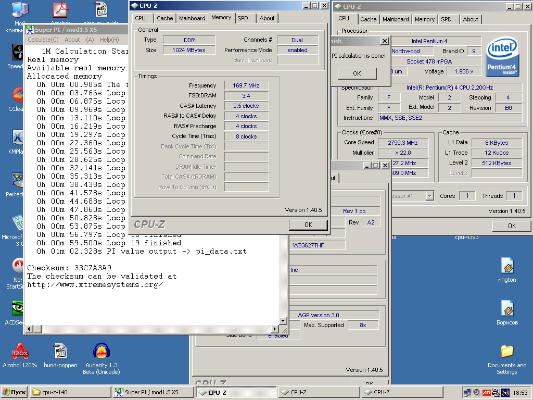Launch Alcohol 120% from desktop
The width and height of the screenshot is (533, 400).
coord(20,351)
